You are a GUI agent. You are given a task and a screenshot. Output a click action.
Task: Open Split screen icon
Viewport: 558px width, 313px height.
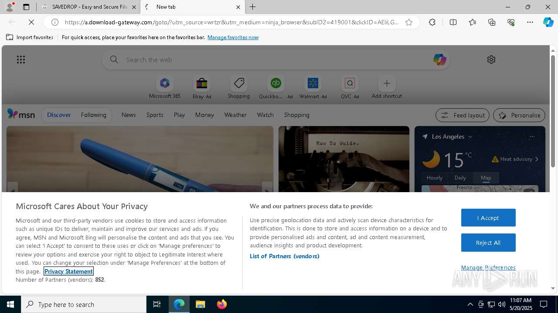pyautogui.click(x=453, y=22)
